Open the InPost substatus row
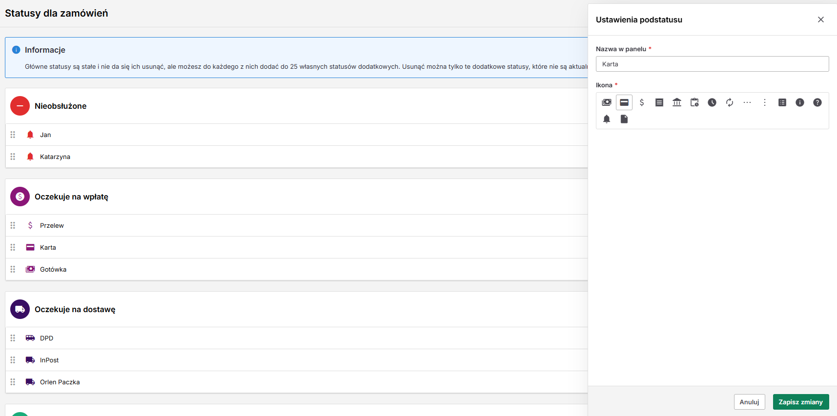Viewport: 837px width, 416px height. pos(296,360)
